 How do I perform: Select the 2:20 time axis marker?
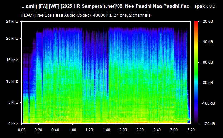click(x=140, y=130)
